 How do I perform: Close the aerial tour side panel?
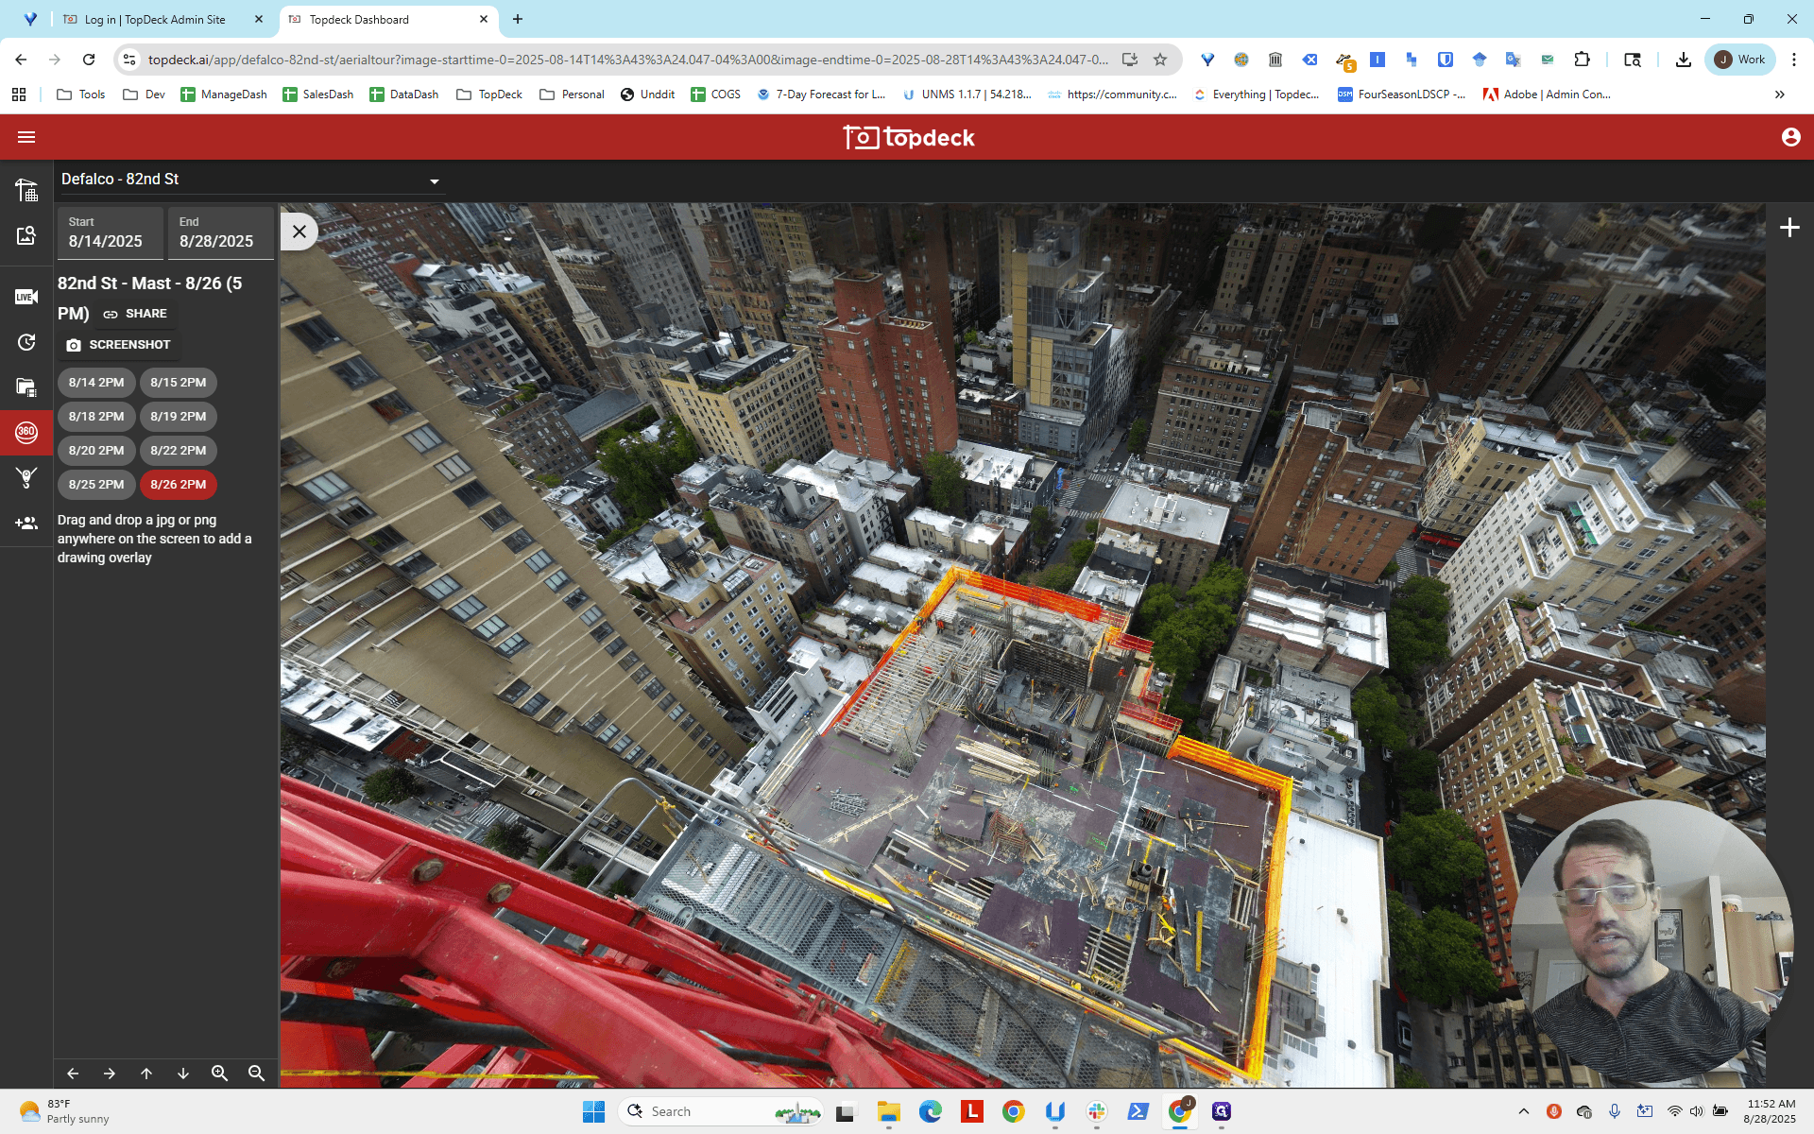click(x=299, y=232)
